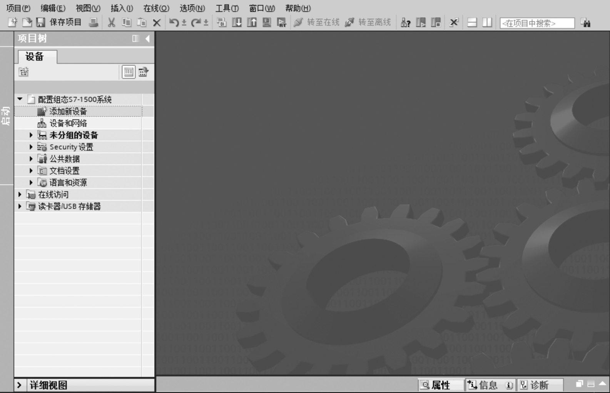Expand the 未分组的设备 node

click(x=31, y=135)
